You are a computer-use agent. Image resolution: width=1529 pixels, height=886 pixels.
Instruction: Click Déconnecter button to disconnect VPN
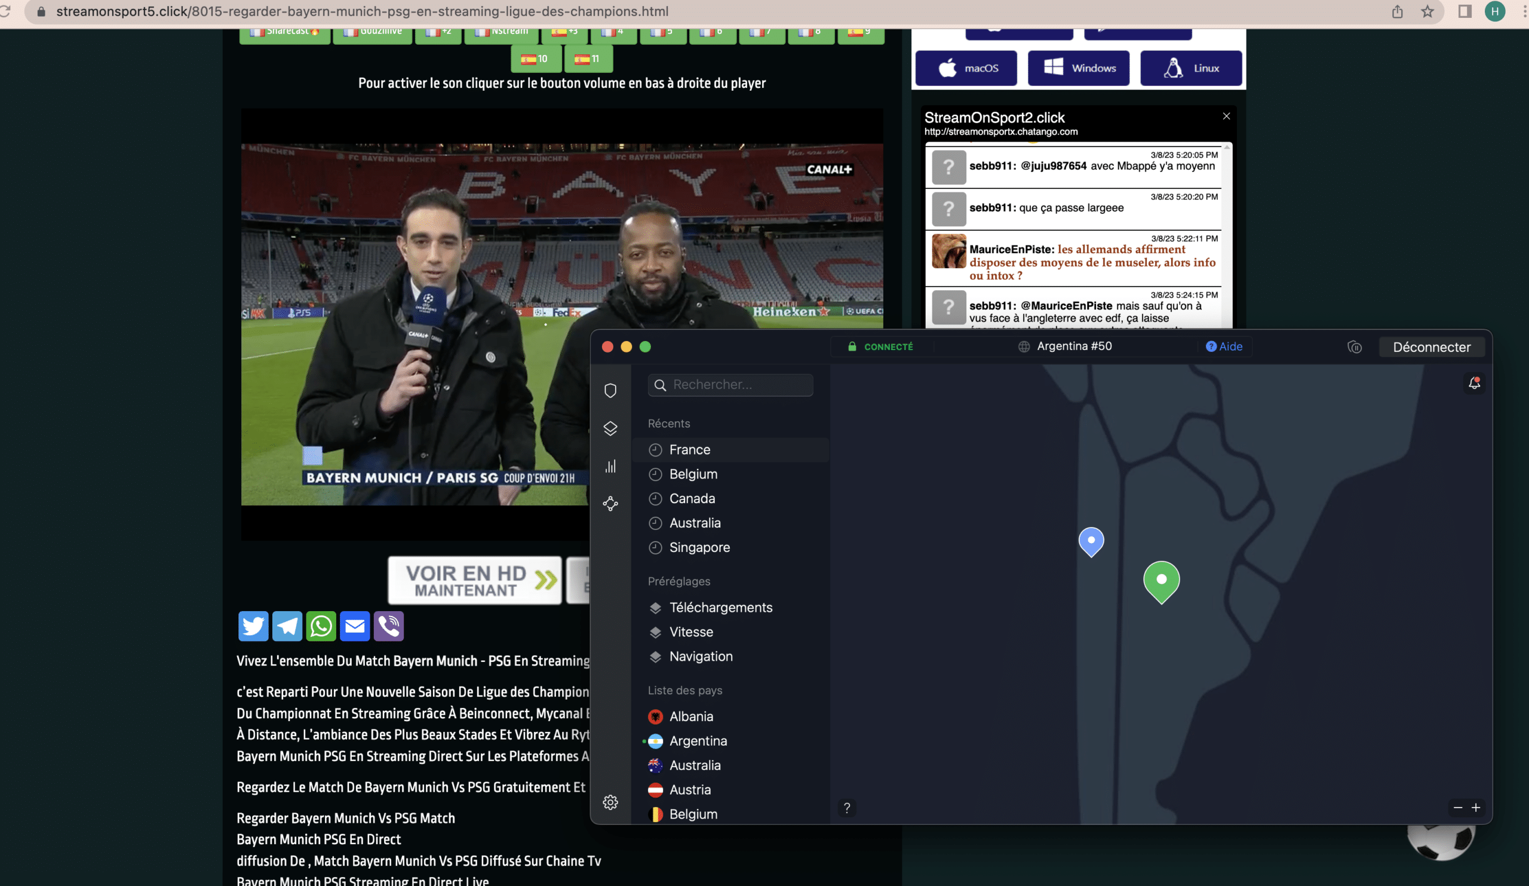pyautogui.click(x=1432, y=346)
